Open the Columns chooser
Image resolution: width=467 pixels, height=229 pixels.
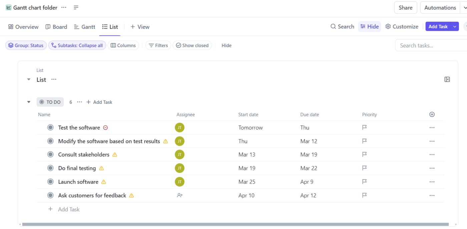click(x=123, y=45)
